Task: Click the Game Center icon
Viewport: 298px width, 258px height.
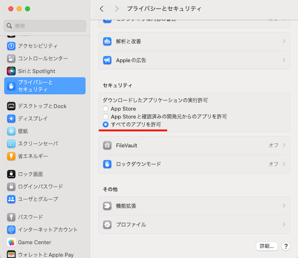Action: 11,242
